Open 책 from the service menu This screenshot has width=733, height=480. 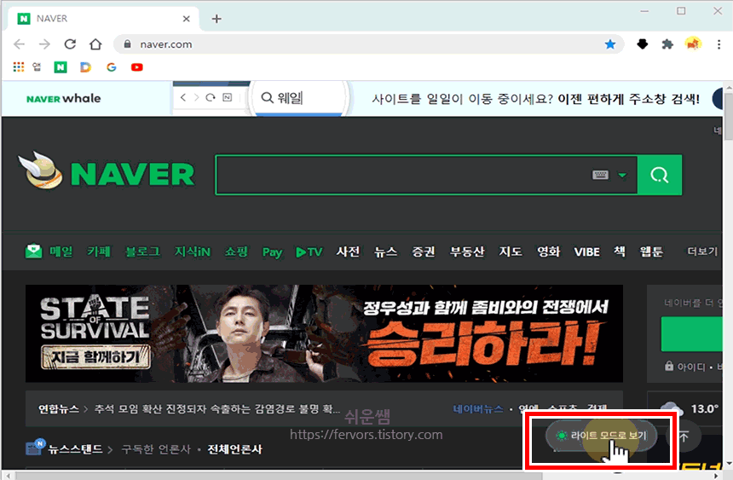[x=620, y=252]
